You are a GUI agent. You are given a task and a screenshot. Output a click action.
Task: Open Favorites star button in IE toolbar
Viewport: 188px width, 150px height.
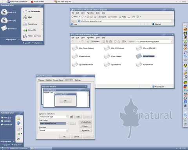click(x=112, y=17)
